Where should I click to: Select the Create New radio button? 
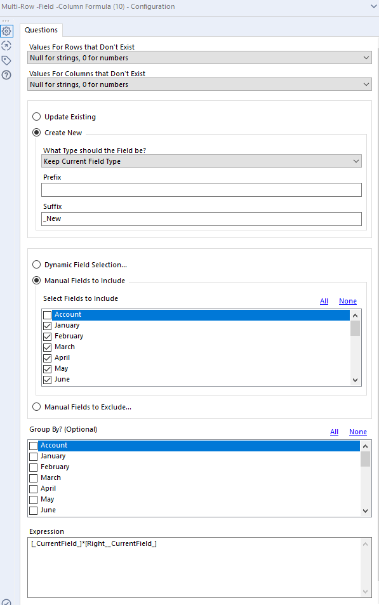pyautogui.click(x=37, y=132)
